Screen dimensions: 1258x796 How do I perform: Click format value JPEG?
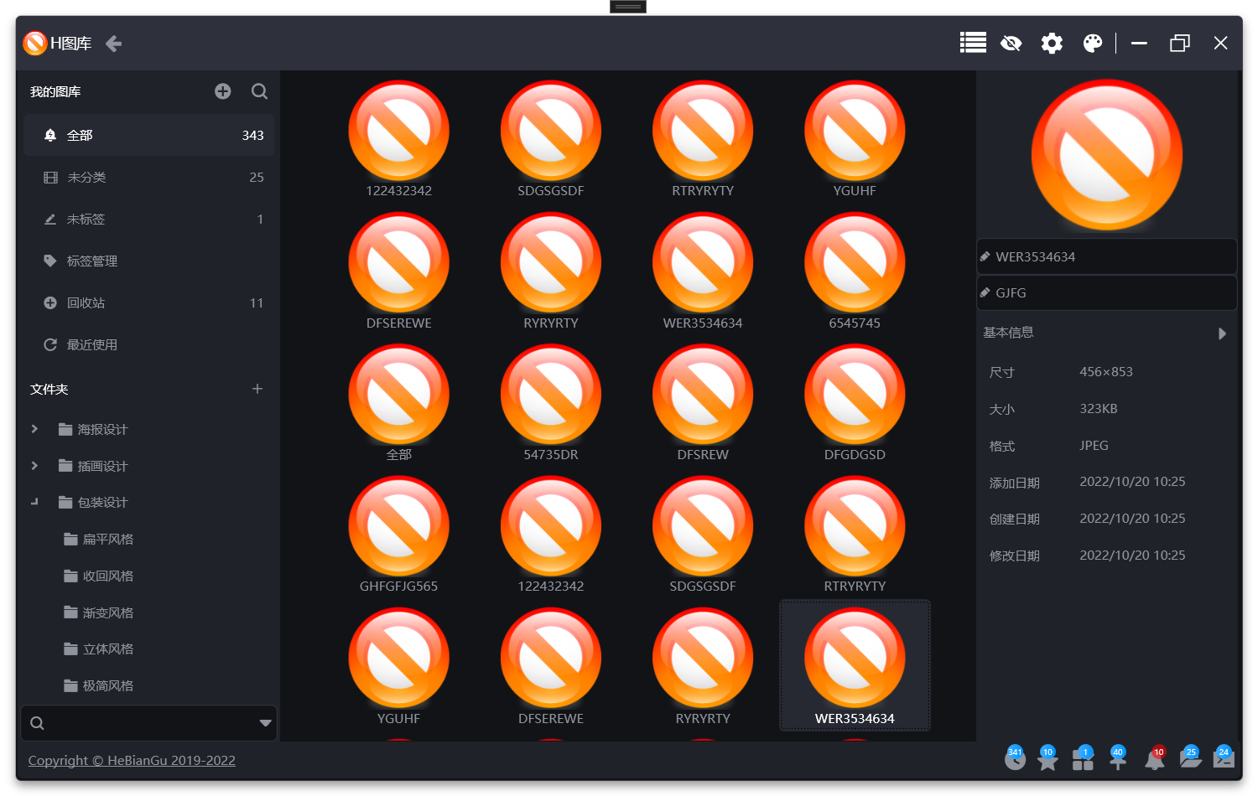(x=1094, y=445)
